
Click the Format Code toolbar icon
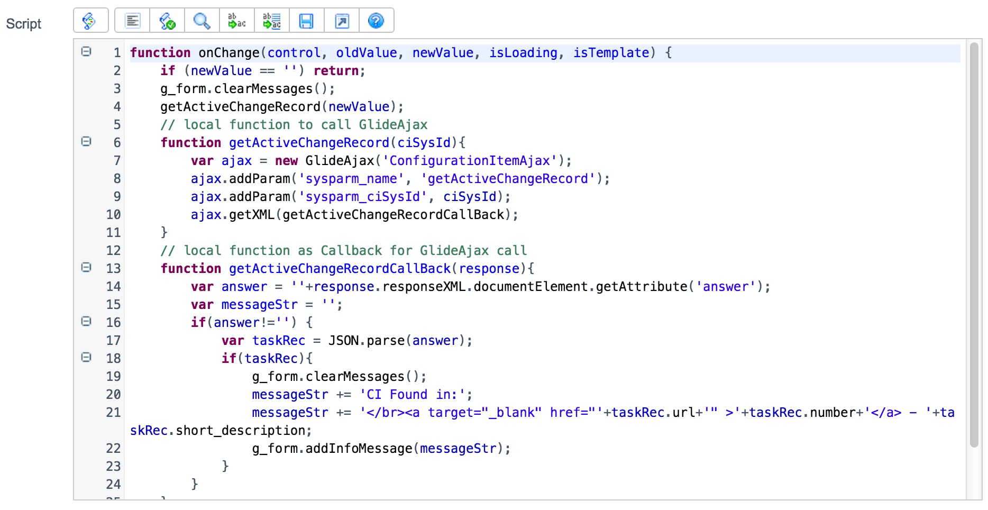[x=132, y=21]
